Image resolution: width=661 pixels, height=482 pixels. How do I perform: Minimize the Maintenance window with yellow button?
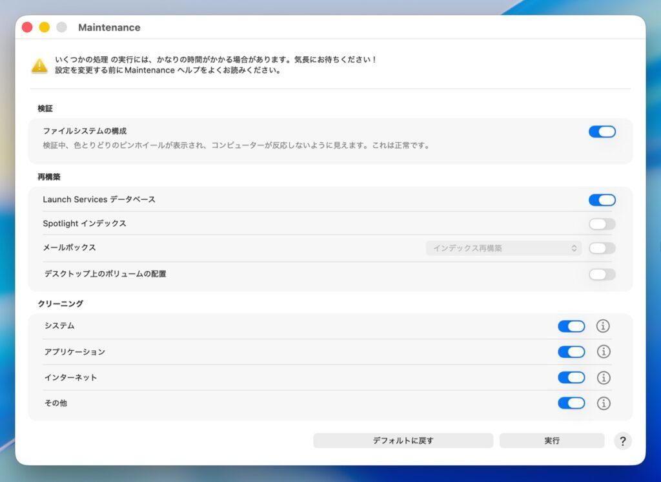[x=45, y=27]
